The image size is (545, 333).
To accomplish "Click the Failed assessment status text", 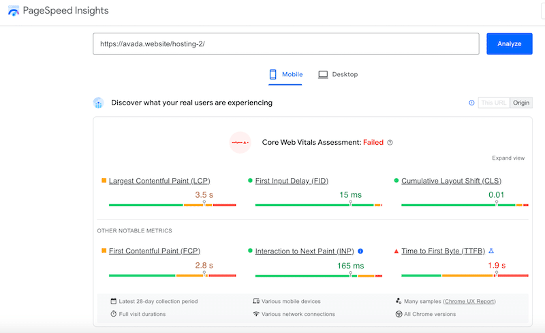I will pos(373,142).
